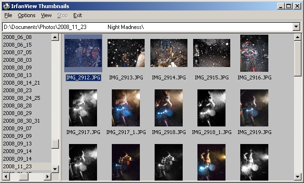Click the folder path address field
This screenshot has height=183, width=304.
(x=147, y=27)
